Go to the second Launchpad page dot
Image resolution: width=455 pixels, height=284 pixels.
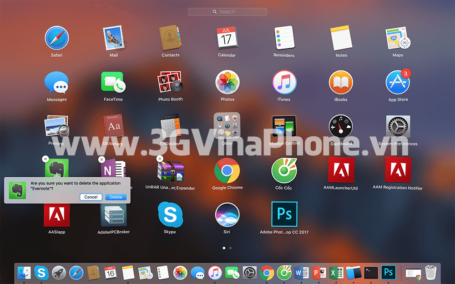pyautogui.click(x=230, y=248)
